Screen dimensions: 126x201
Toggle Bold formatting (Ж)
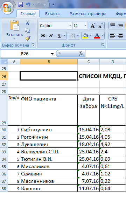coord(43,36)
